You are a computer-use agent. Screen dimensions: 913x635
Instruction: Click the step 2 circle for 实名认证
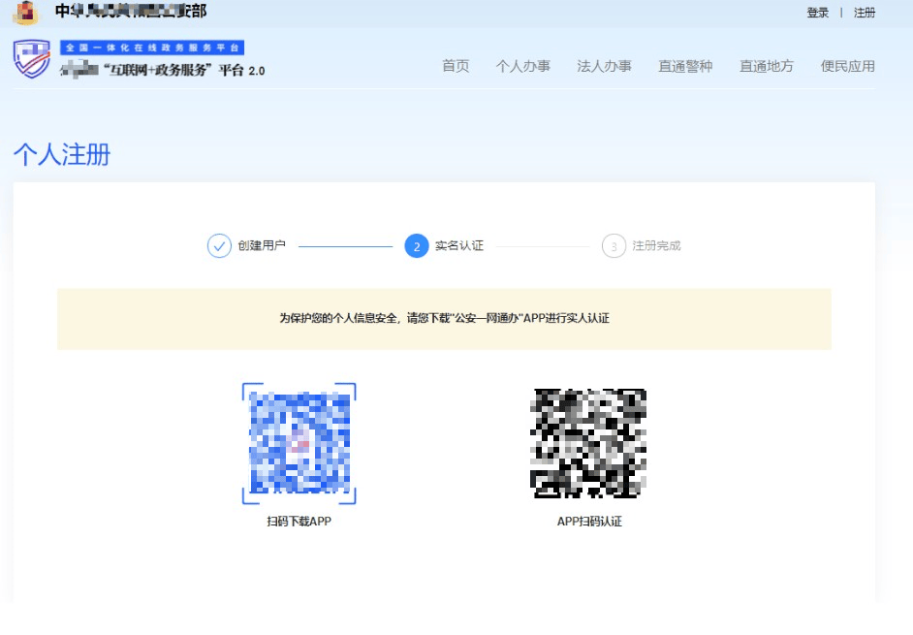pyautogui.click(x=417, y=246)
